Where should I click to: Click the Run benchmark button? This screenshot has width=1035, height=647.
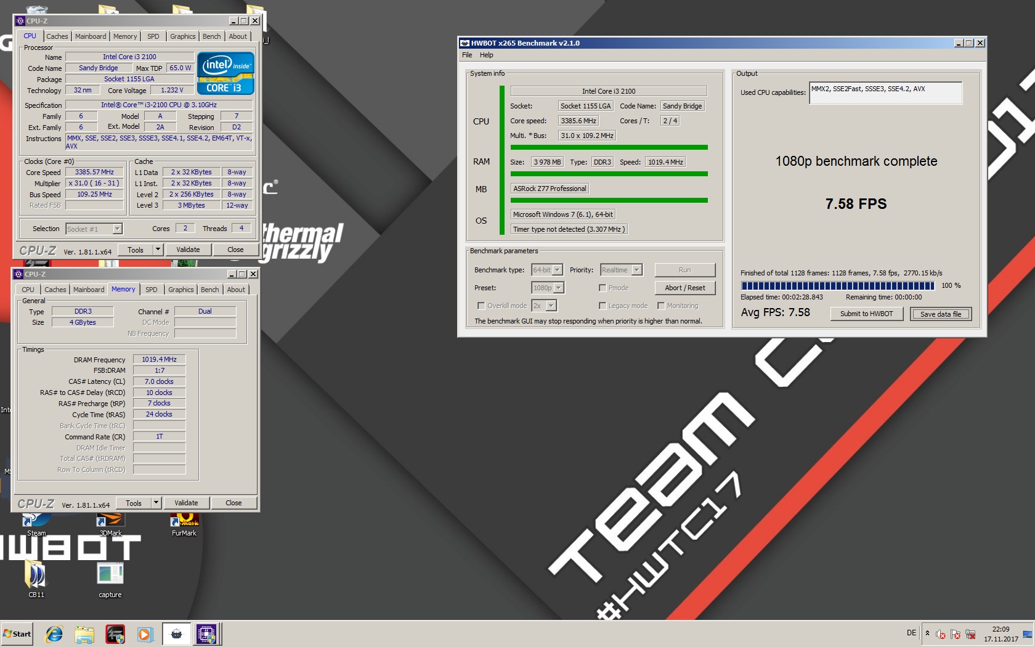(684, 270)
